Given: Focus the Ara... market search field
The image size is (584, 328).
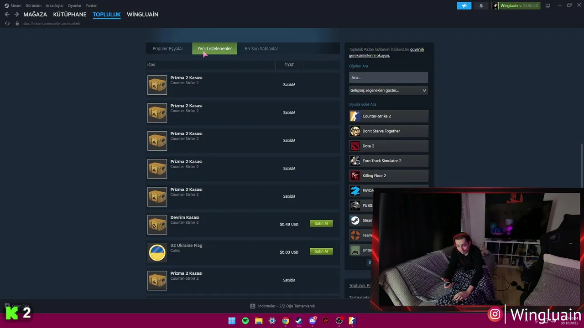Looking at the screenshot, I should click(x=388, y=77).
